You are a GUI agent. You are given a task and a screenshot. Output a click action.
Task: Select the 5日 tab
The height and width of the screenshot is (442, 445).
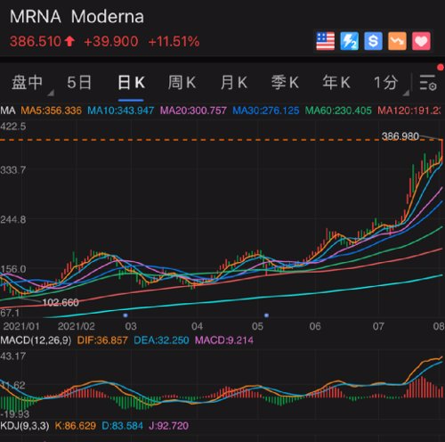tap(79, 83)
